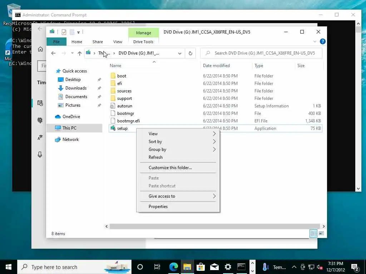The image size is (366, 274).
Task: Open Microsoft Store from the taskbar
Action: 201,267
